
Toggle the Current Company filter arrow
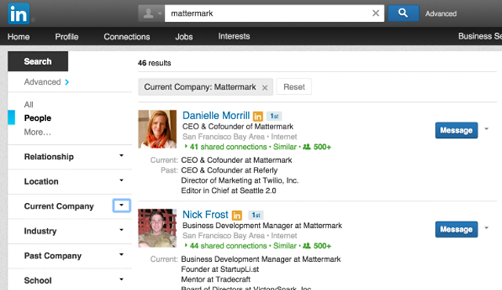(x=122, y=205)
